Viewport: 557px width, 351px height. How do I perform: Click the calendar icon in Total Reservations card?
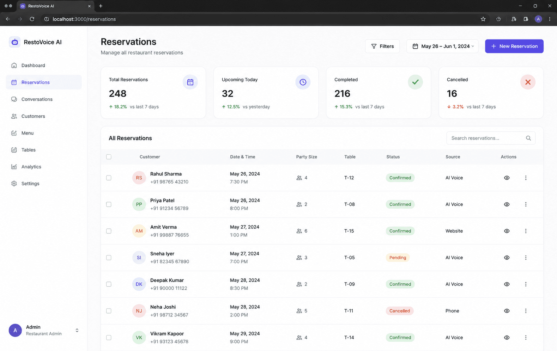pos(190,82)
